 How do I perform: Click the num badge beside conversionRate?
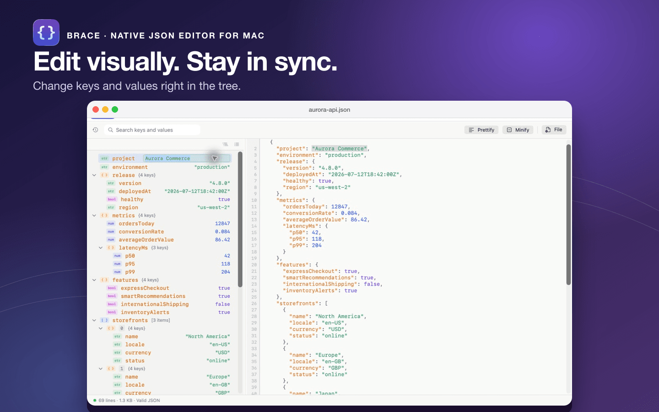(111, 232)
